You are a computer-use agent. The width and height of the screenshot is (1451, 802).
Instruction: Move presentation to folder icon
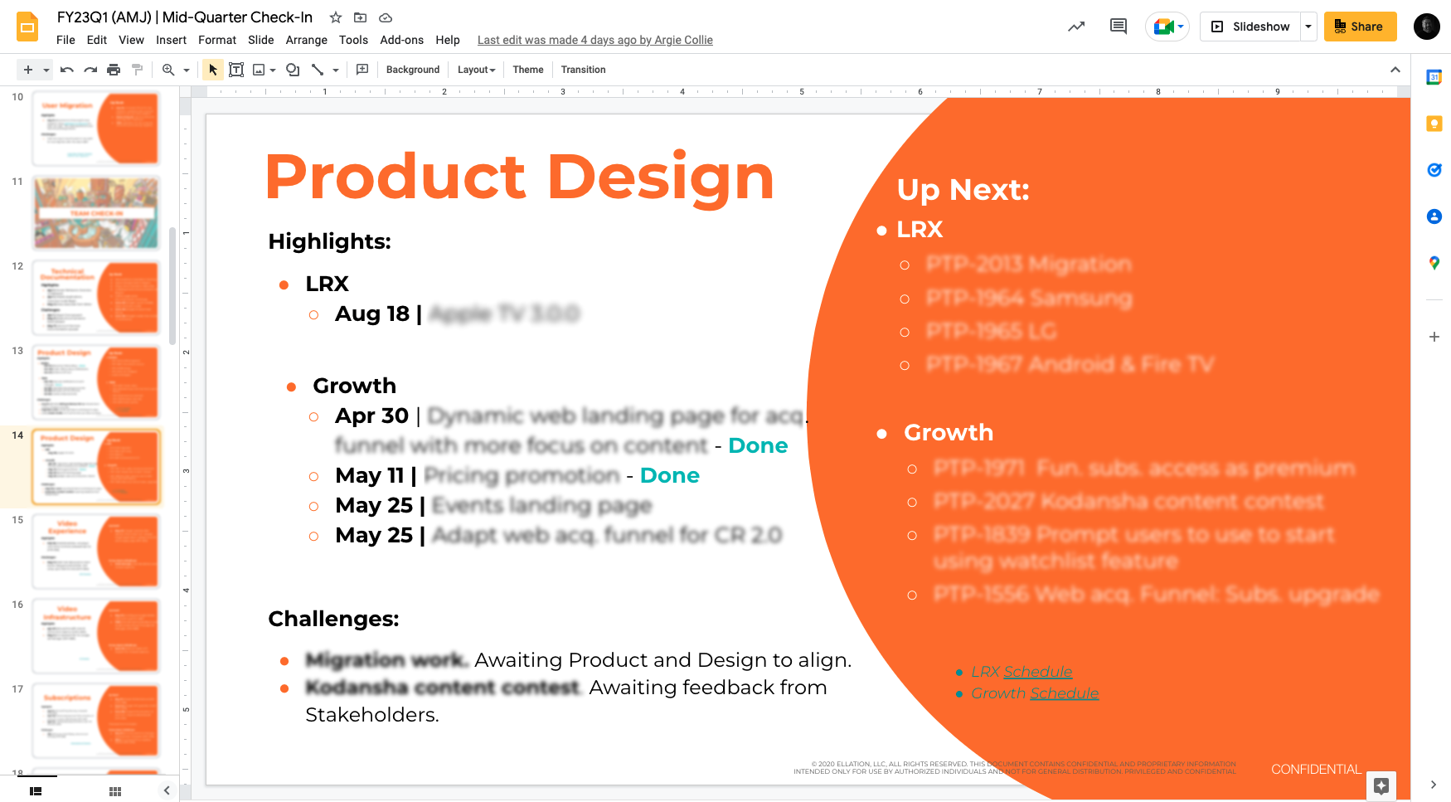pyautogui.click(x=360, y=17)
